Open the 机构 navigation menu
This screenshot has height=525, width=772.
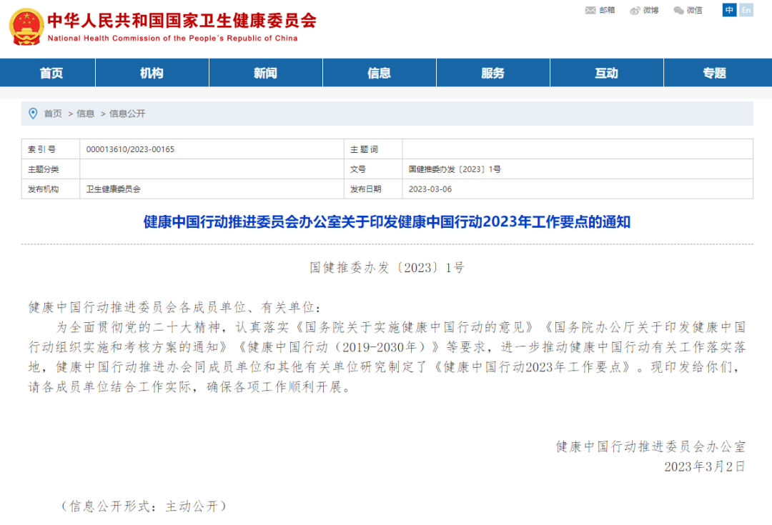tap(152, 73)
